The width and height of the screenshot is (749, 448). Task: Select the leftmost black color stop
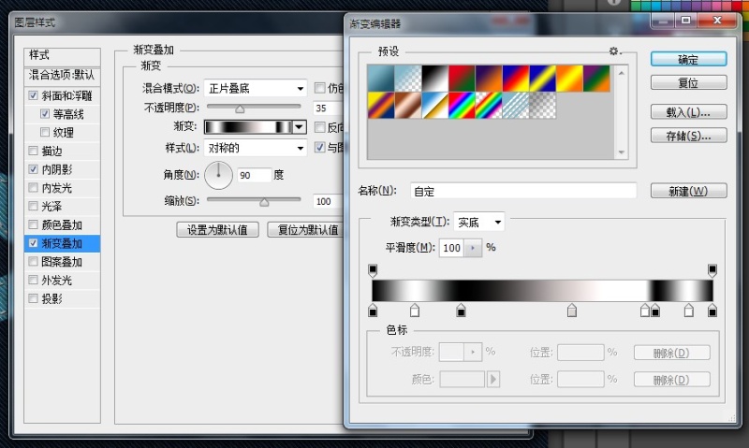point(373,311)
